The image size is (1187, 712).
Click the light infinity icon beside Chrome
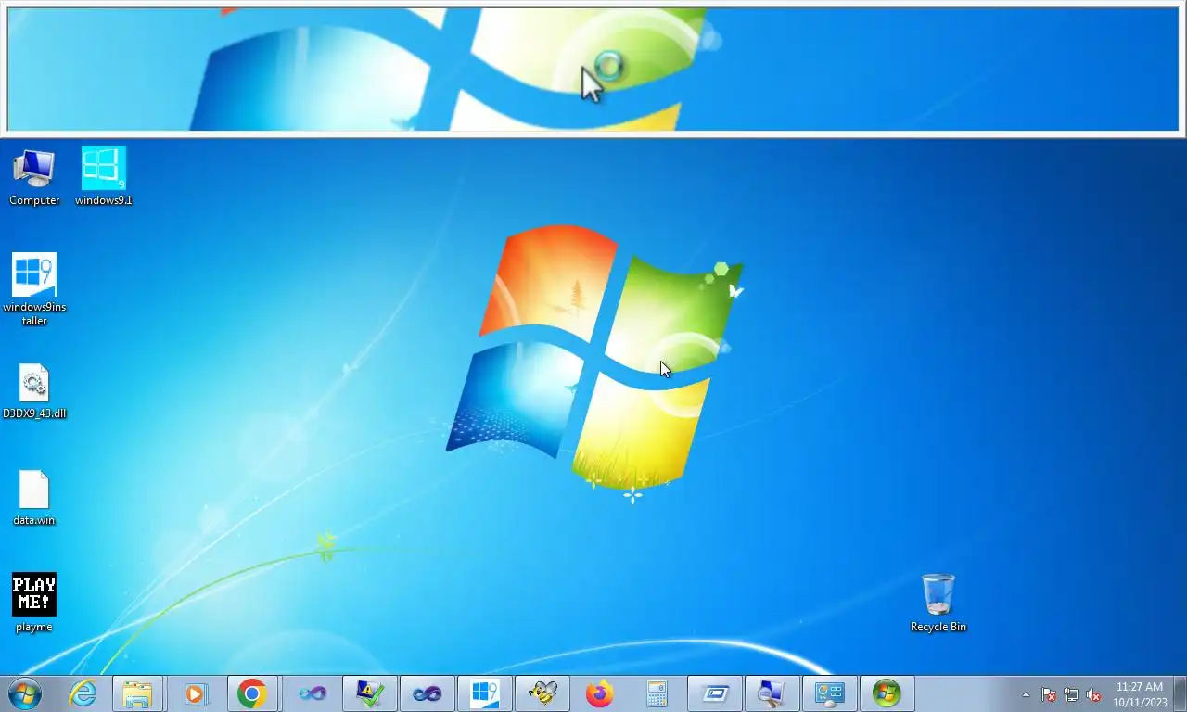coord(312,693)
